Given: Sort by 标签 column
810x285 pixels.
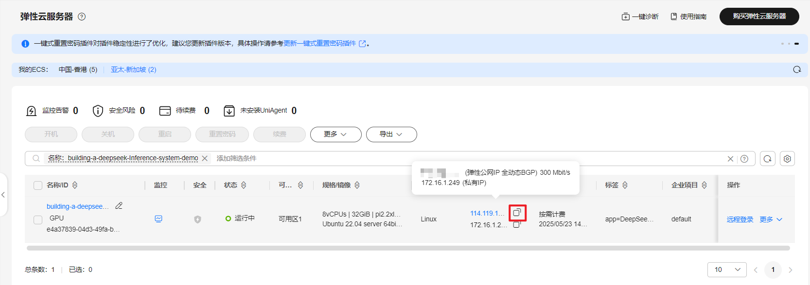Looking at the screenshot, I should tap(625, 185).
